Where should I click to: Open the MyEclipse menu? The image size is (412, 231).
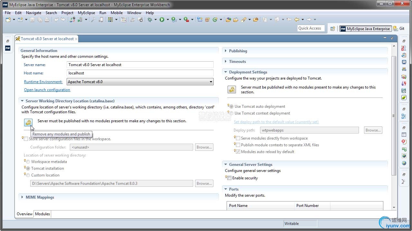point(86,13)
